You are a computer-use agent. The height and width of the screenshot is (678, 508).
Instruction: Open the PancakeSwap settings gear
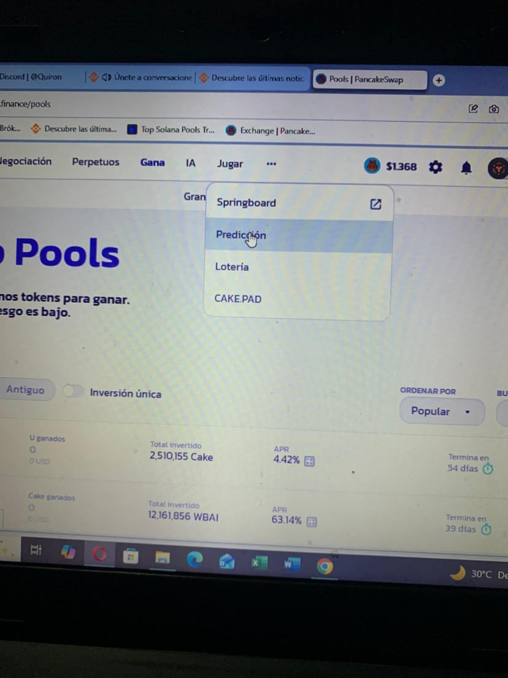pos(435,167)
